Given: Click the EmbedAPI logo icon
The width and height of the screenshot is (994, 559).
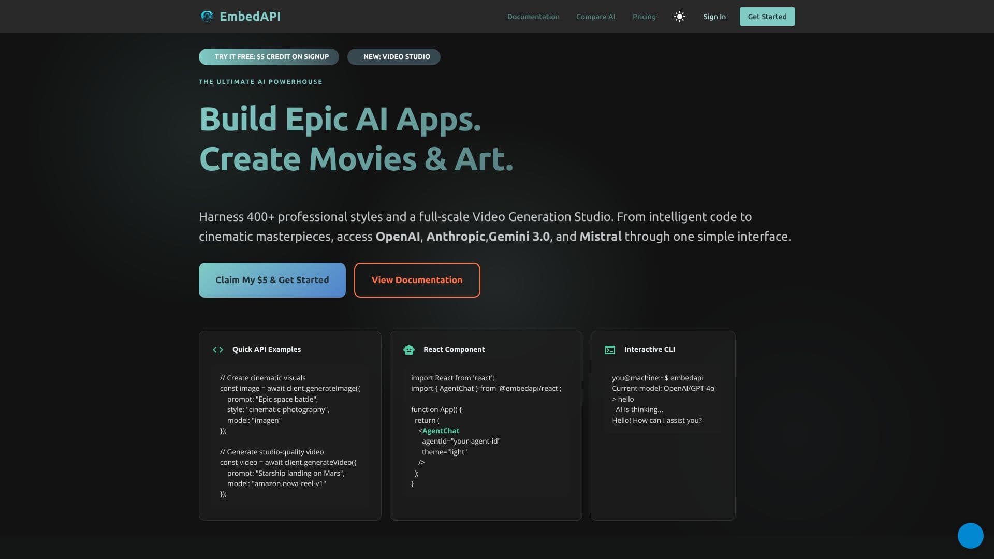Looking at the screenshot, I should coord(207,16).
